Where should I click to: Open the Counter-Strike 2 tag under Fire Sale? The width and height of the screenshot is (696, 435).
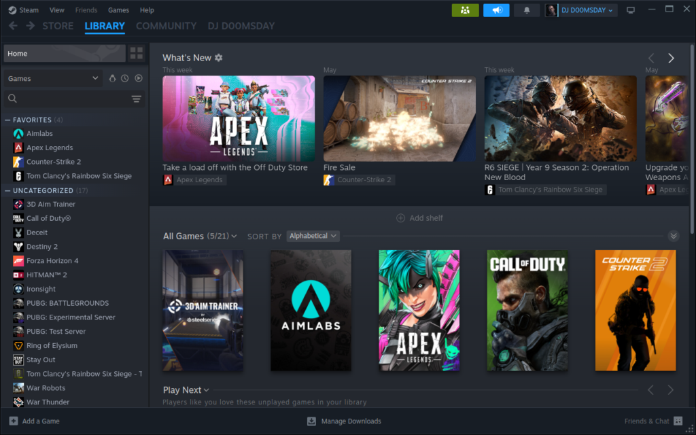[x=359, y=179]
